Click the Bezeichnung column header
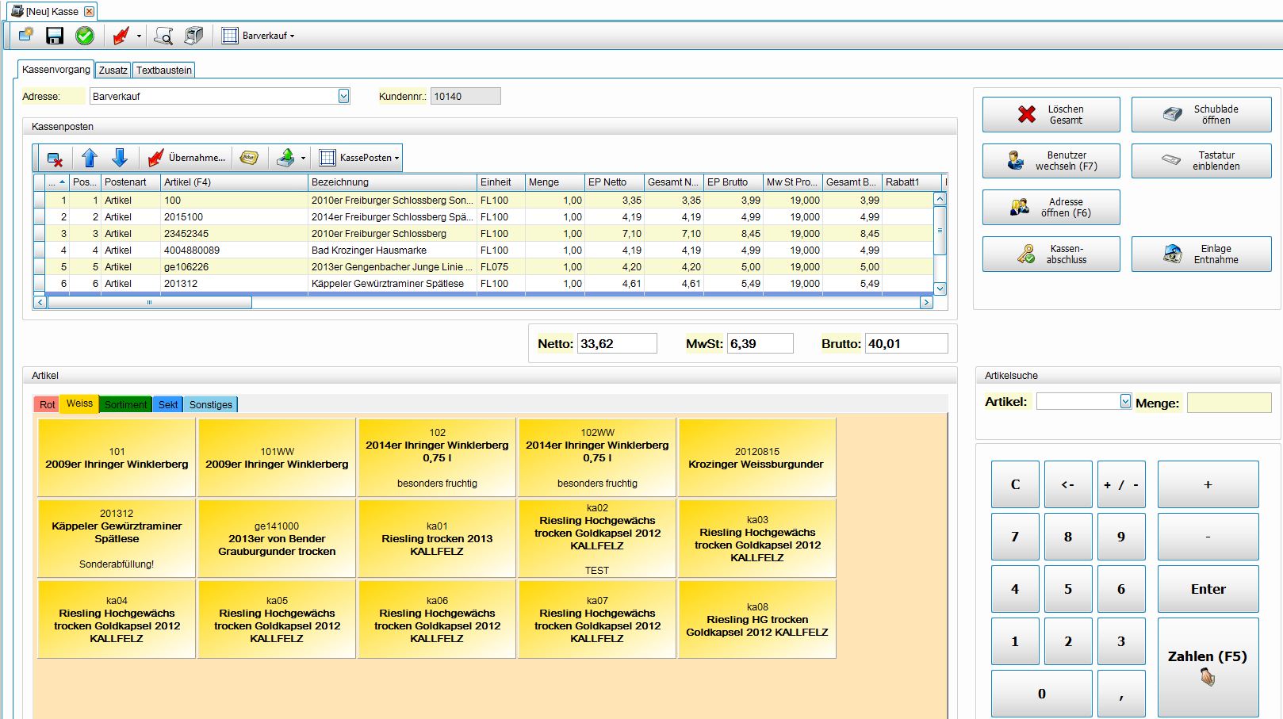The width and height of the screenshot is (1283, 719). [x=393, y=182]
